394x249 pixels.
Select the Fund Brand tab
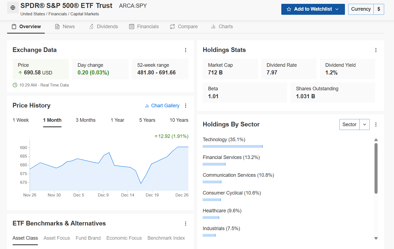tap(88, 238)
